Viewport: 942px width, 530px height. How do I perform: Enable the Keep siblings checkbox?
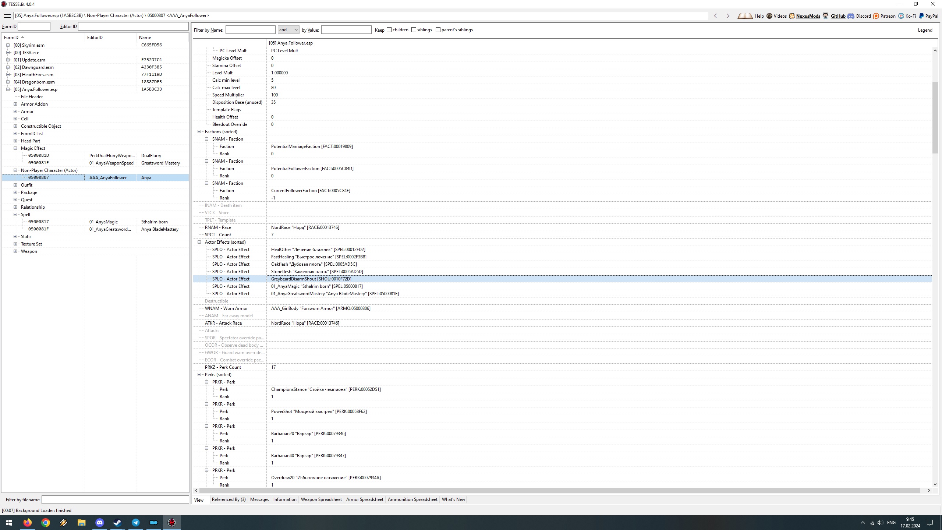(414, 30)
